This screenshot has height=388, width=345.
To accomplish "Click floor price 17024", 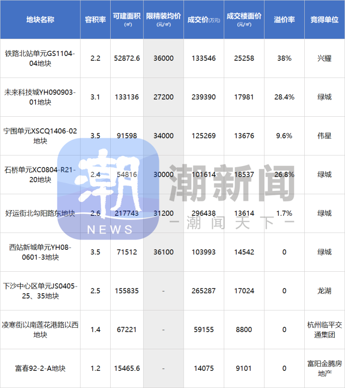I will tap(244, 291).
